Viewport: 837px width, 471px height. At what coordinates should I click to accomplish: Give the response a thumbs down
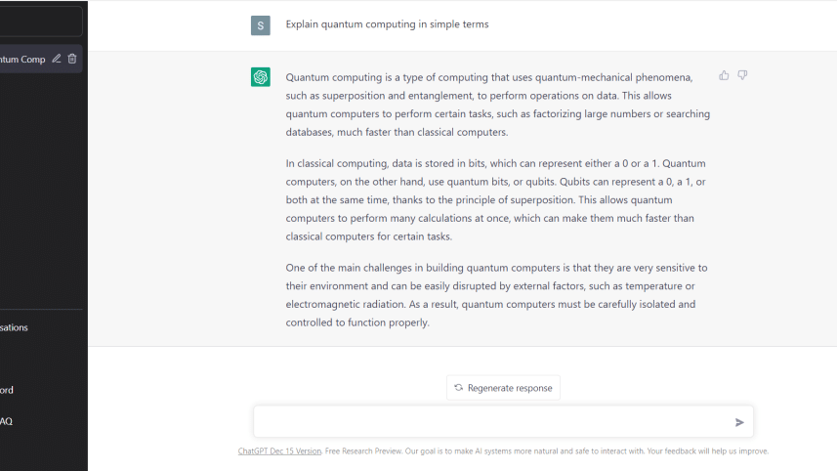pyautogui.click(x=742, y=75)
